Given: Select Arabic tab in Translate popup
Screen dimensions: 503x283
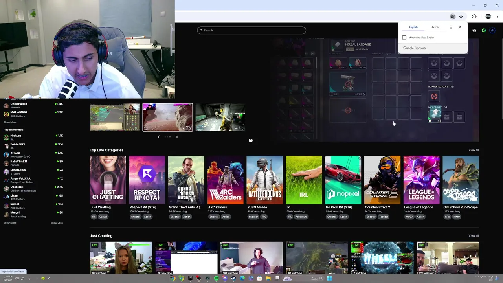Looking at the screenshot, I should pyautogui.click(x=435, y=27).
